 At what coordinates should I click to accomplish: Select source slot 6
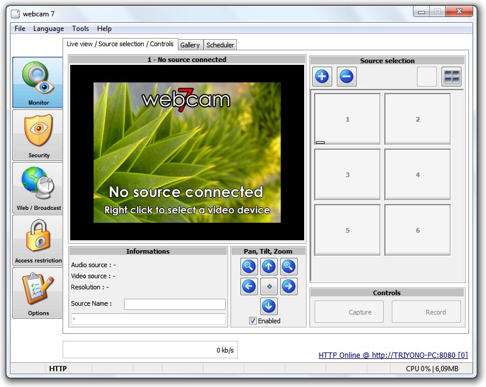418,230
